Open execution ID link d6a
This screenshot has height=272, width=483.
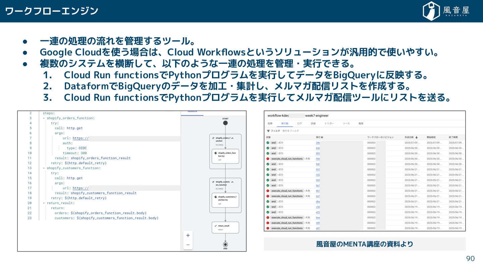(318, 201)
